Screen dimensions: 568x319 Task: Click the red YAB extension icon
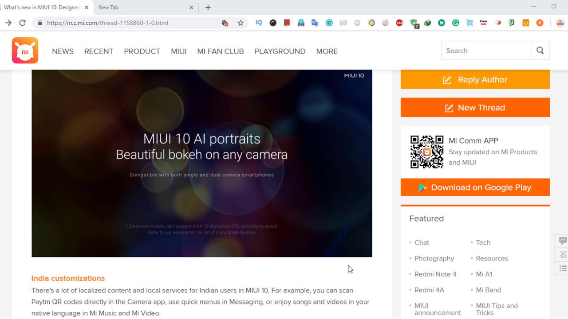click(x=399, y=23)
